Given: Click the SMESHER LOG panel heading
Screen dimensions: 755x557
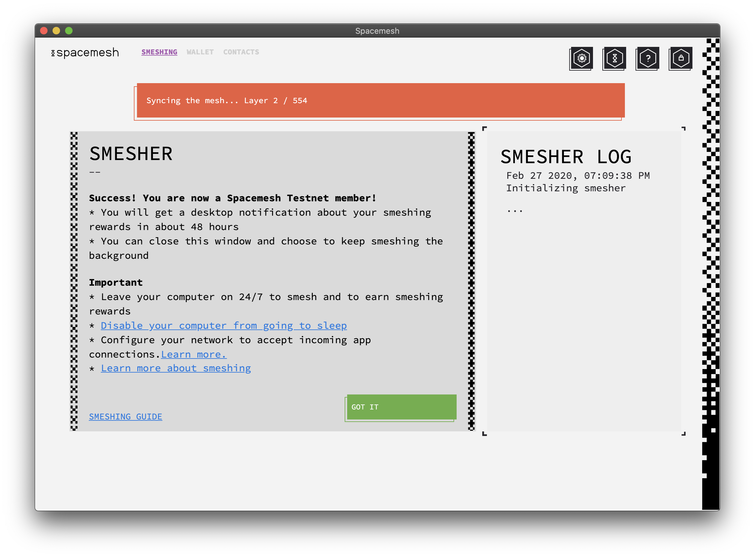Looking at the screenshot, I should (x=567, y=156).
